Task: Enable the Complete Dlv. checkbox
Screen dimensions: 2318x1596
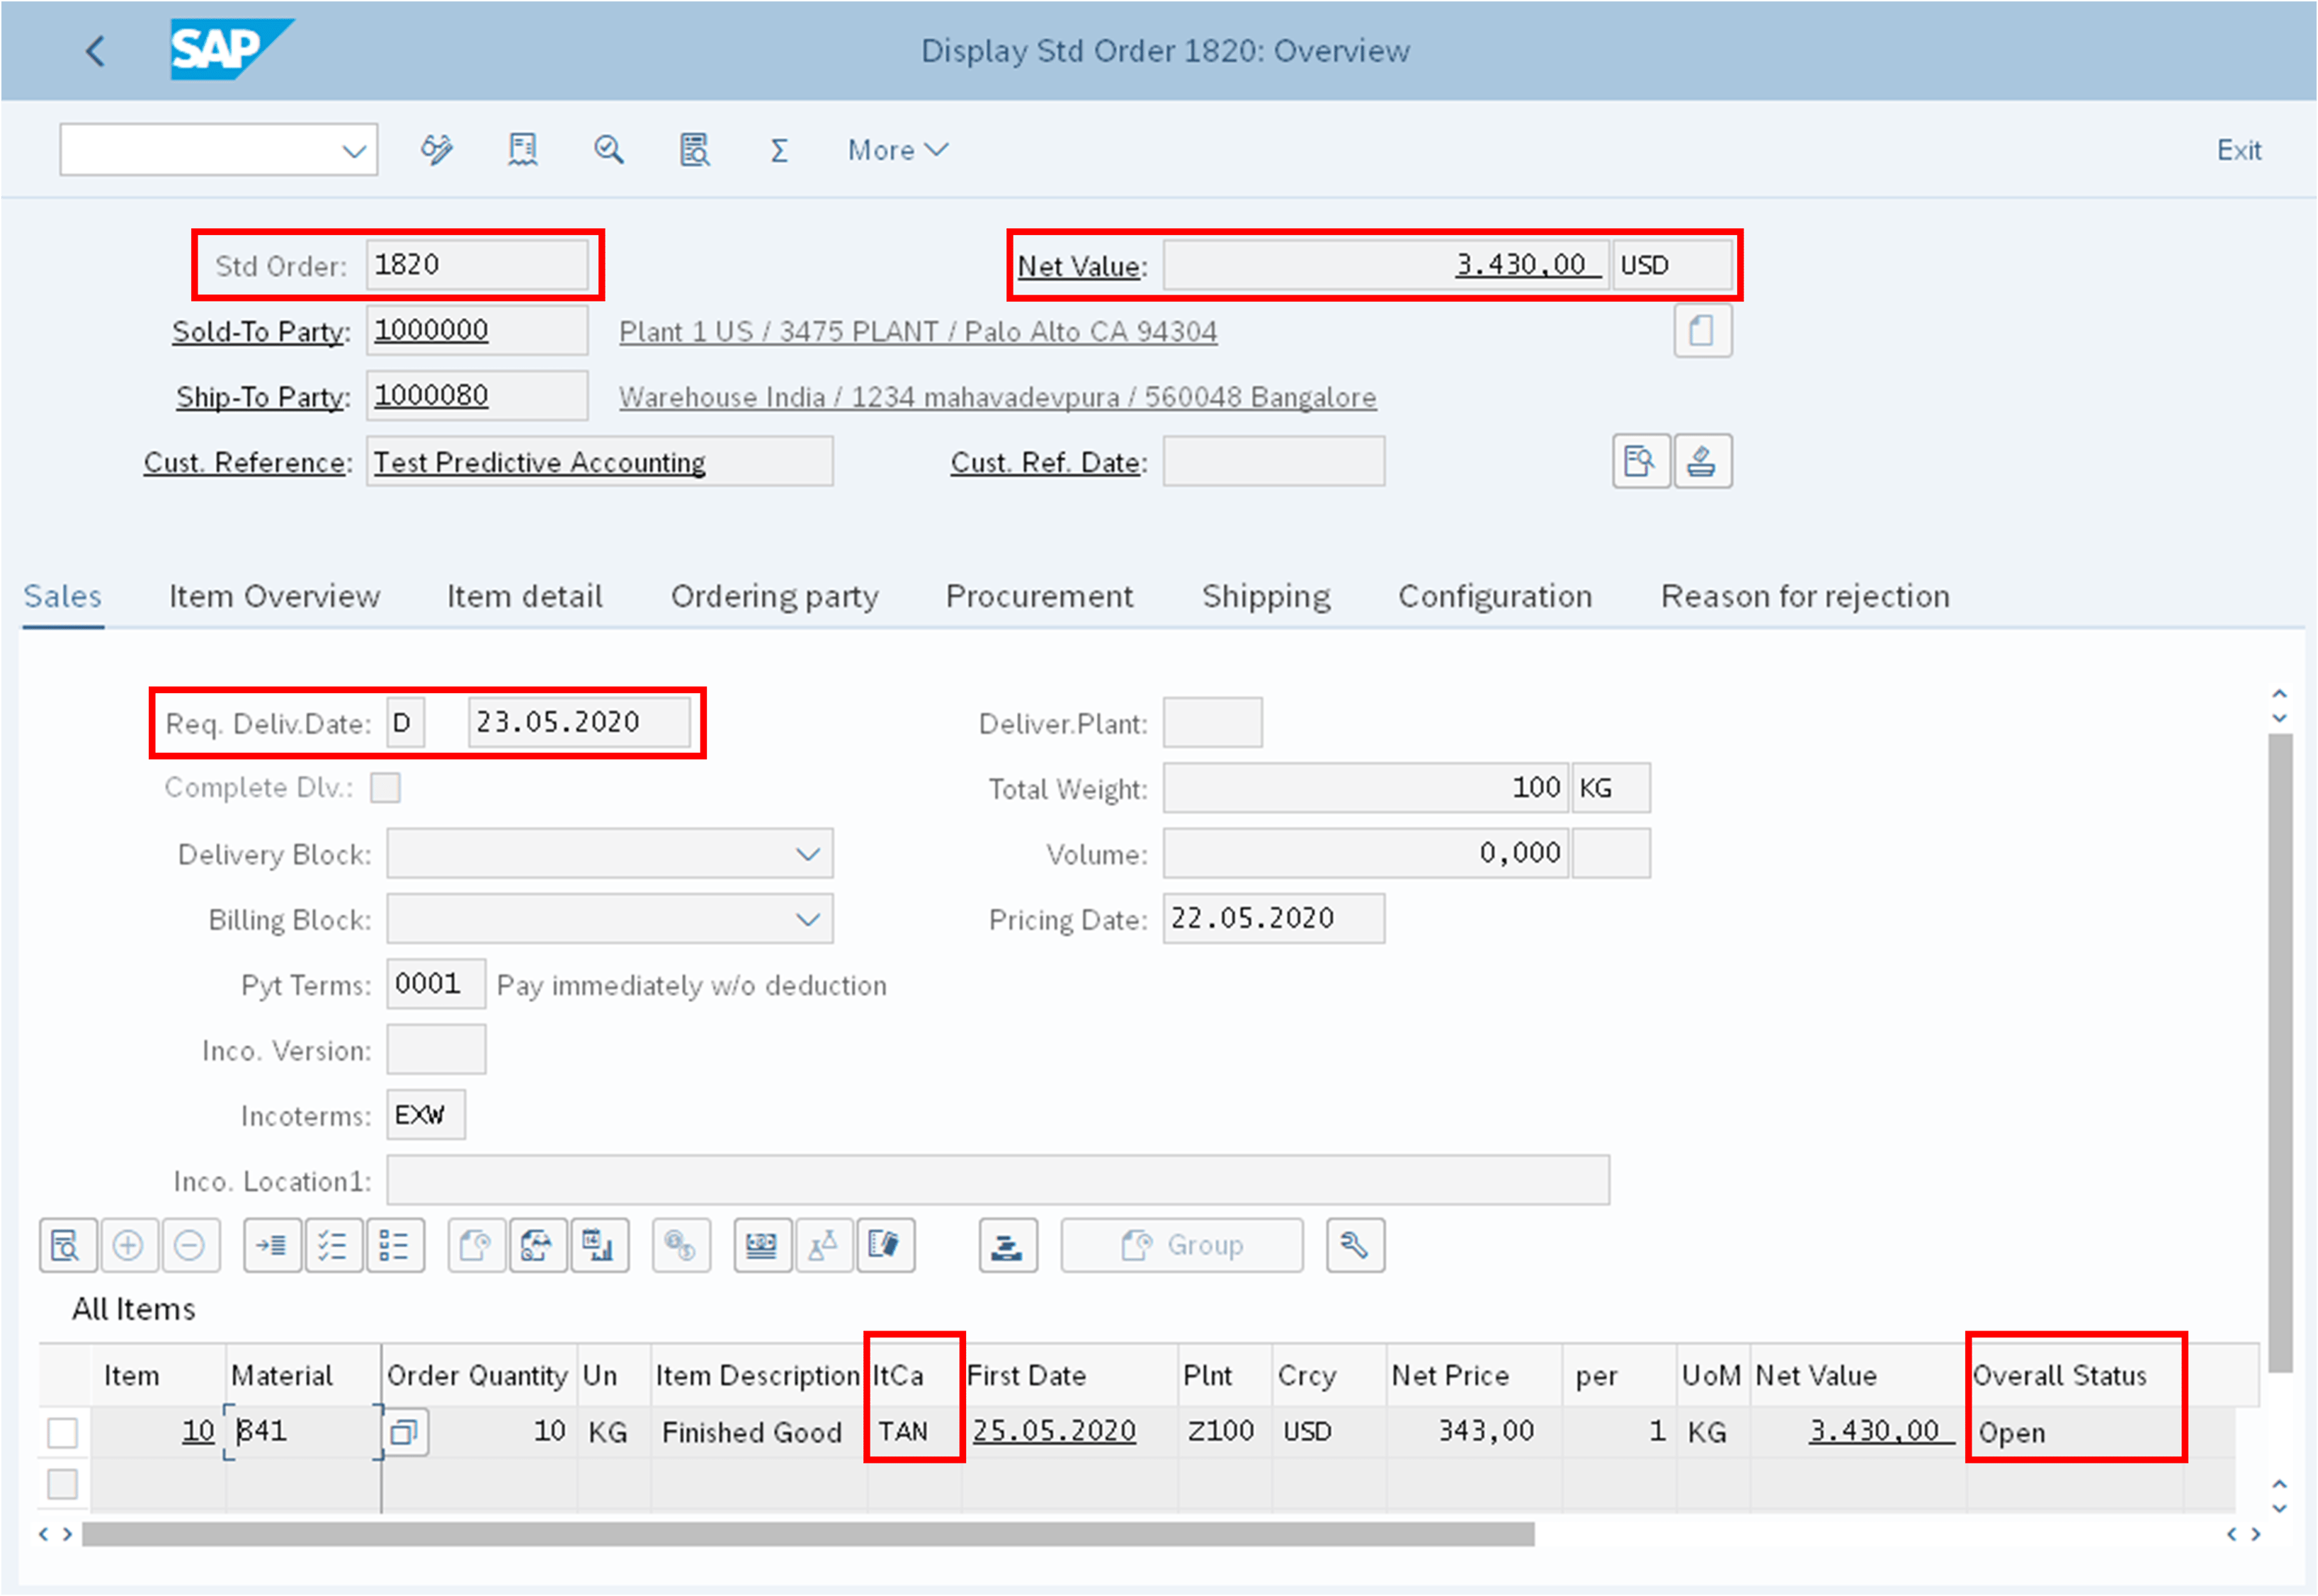Action: point(386,788)
